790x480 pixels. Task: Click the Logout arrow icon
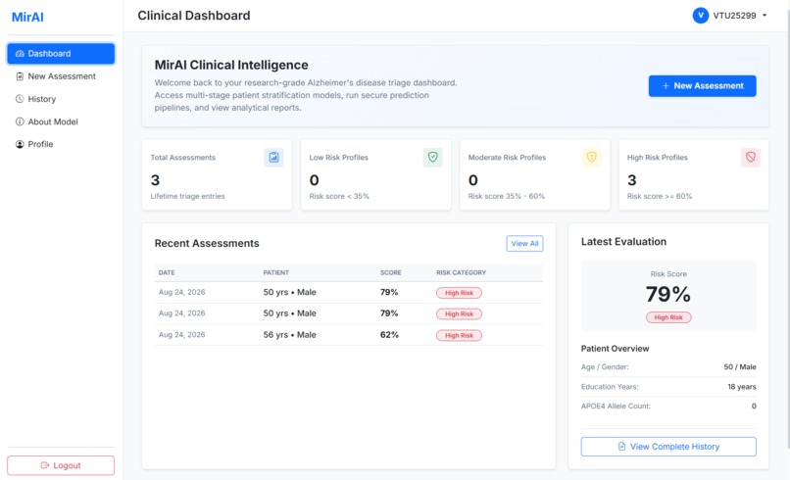click(45, 465)
